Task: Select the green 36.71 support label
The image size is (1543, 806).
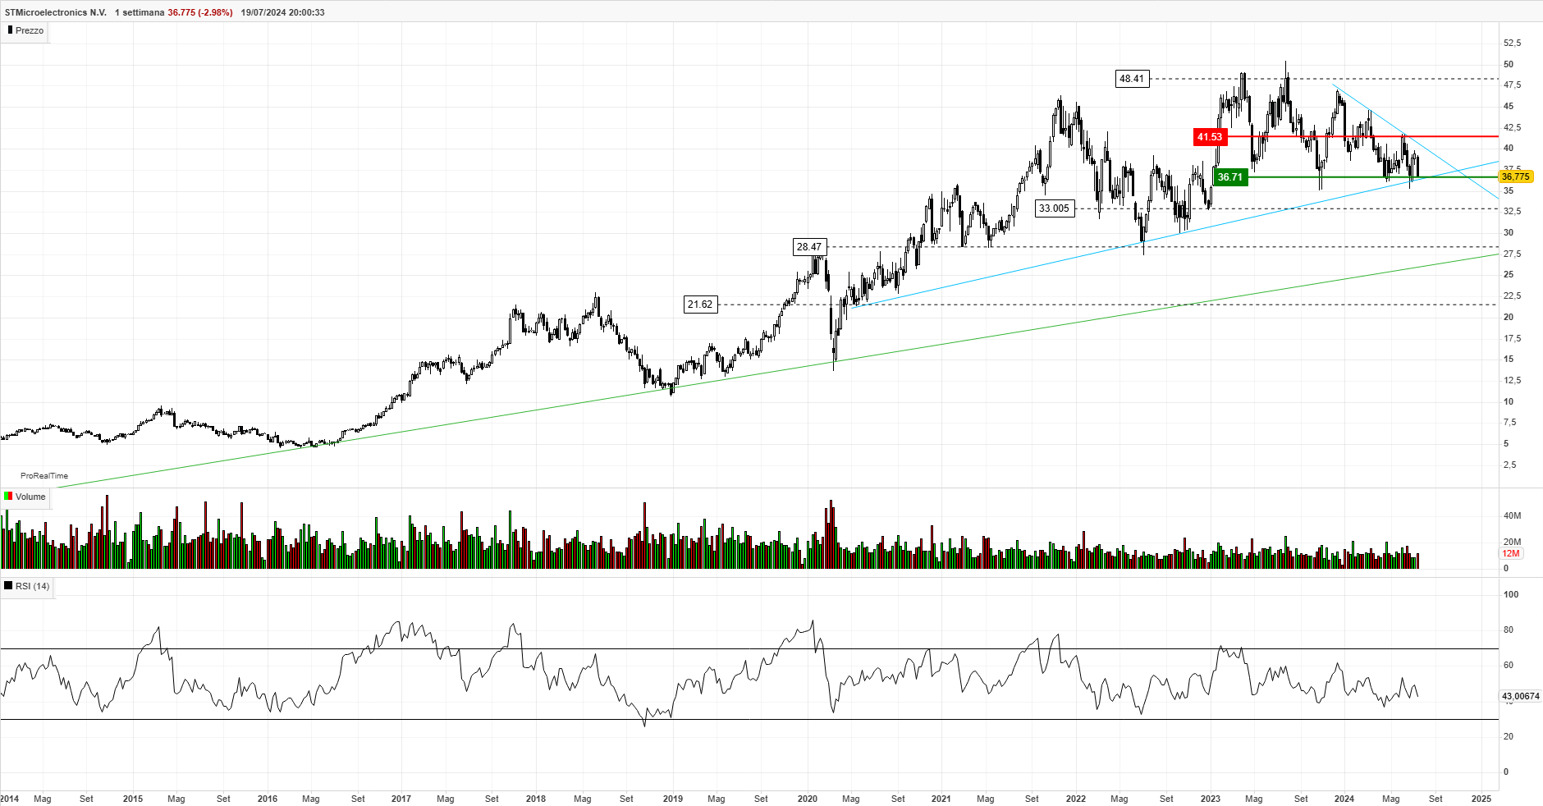Action: [1230, 177]
